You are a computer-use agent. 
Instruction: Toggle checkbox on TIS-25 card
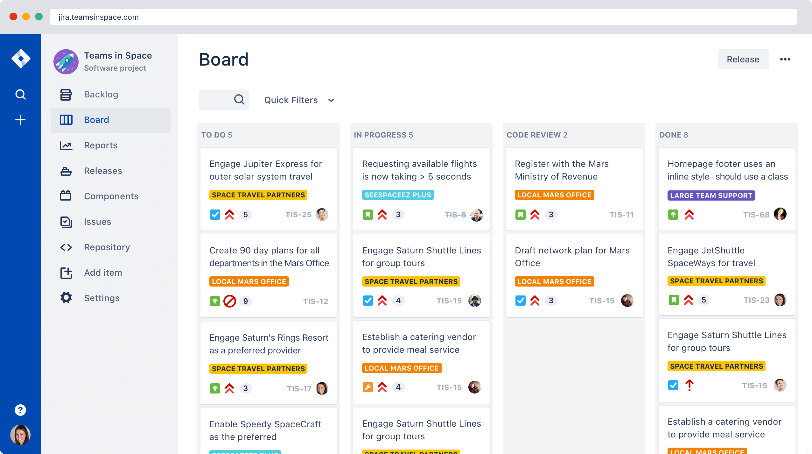tap(215, 214)
